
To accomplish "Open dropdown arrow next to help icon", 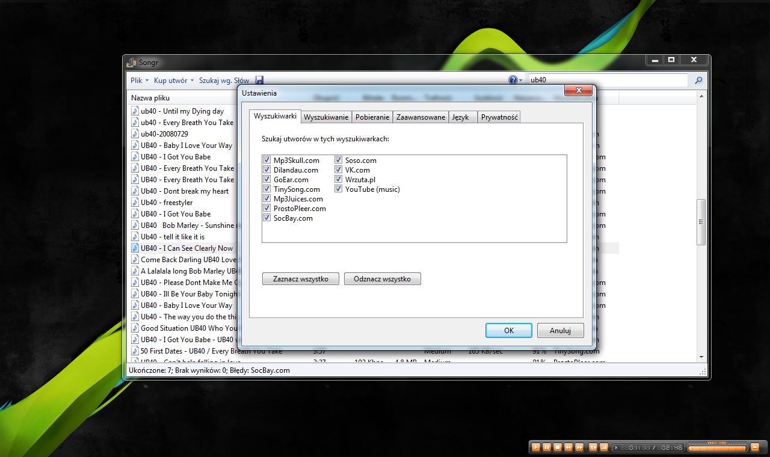I will pos(521,81).
